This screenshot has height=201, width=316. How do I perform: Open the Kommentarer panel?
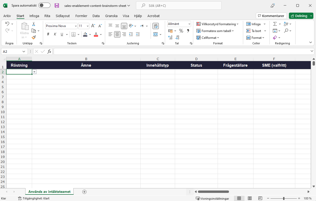click(271, 15)
